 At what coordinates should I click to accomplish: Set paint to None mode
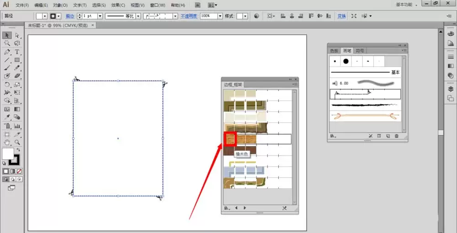click(x=19, y=171)
